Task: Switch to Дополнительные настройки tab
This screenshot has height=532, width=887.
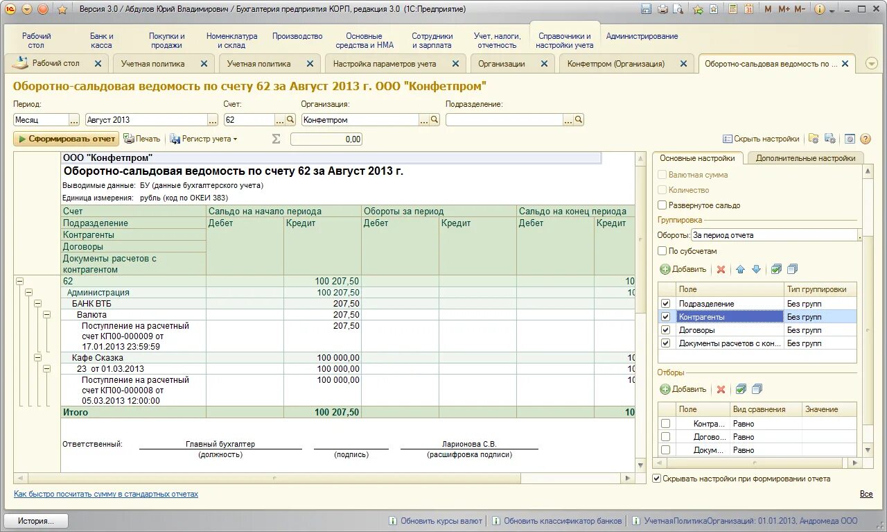Action: (x=805, y=158)
